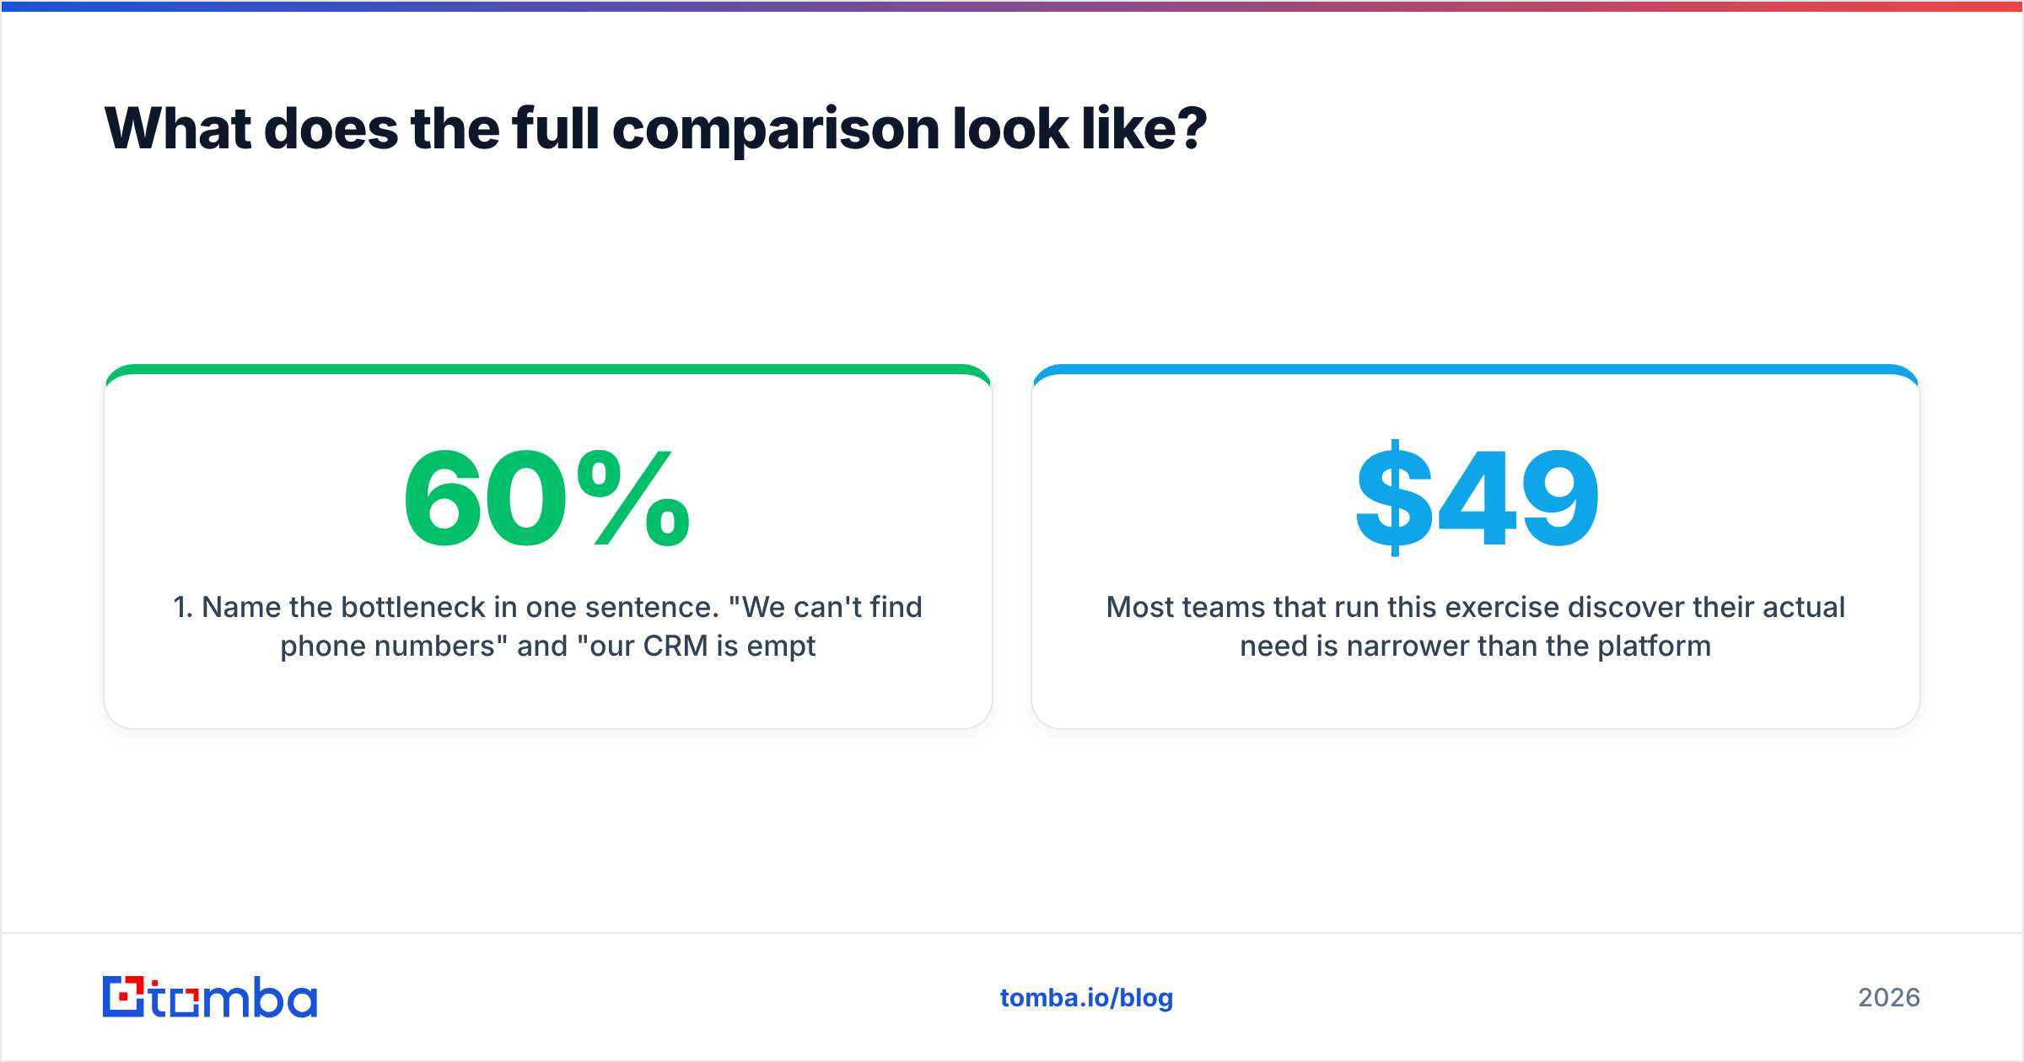This screenshot has height=1062, width=2024.
Task: Click the 2026 year label
Action: click(1889, 998)
